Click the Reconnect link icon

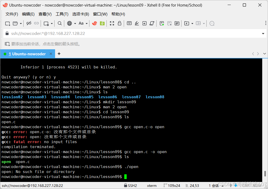[x=36, y=23]
